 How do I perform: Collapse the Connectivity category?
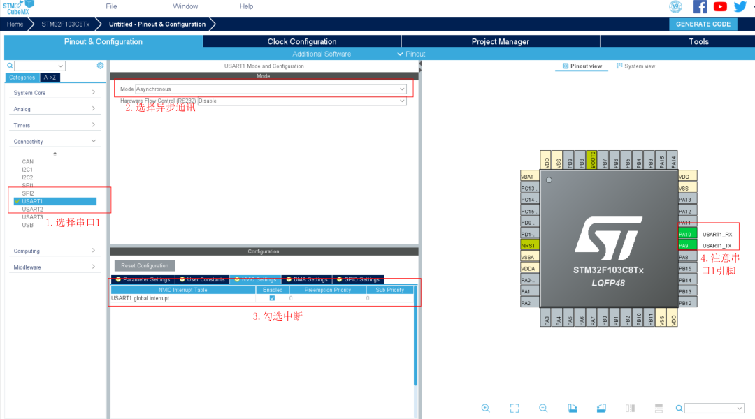pos(55,142)
